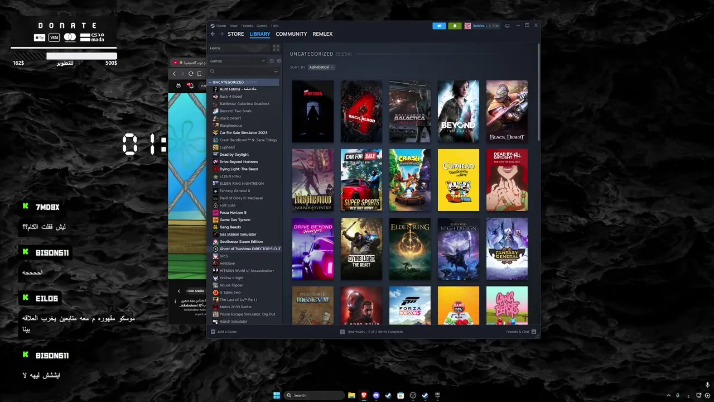Open Discord from the taskbar
The width and height of the screenshot is (714, 402).
click(x=376, y=395)
